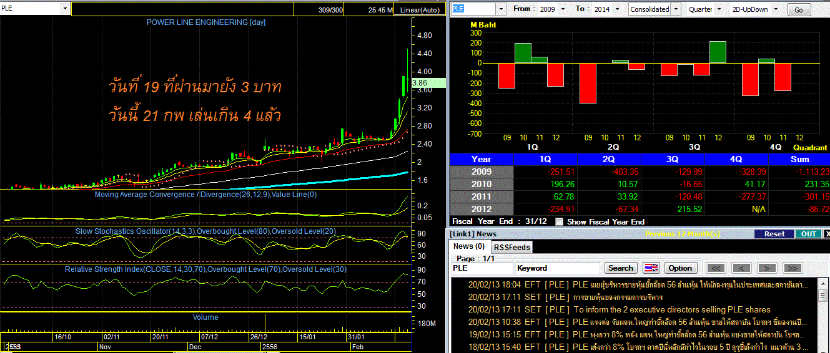Select the 2010 year row header
Image resolution: width=830 pixels, height=353 pixels.
[482, 184]
